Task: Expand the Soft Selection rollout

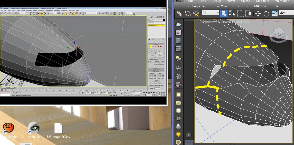Action: (x=156, y=69)
